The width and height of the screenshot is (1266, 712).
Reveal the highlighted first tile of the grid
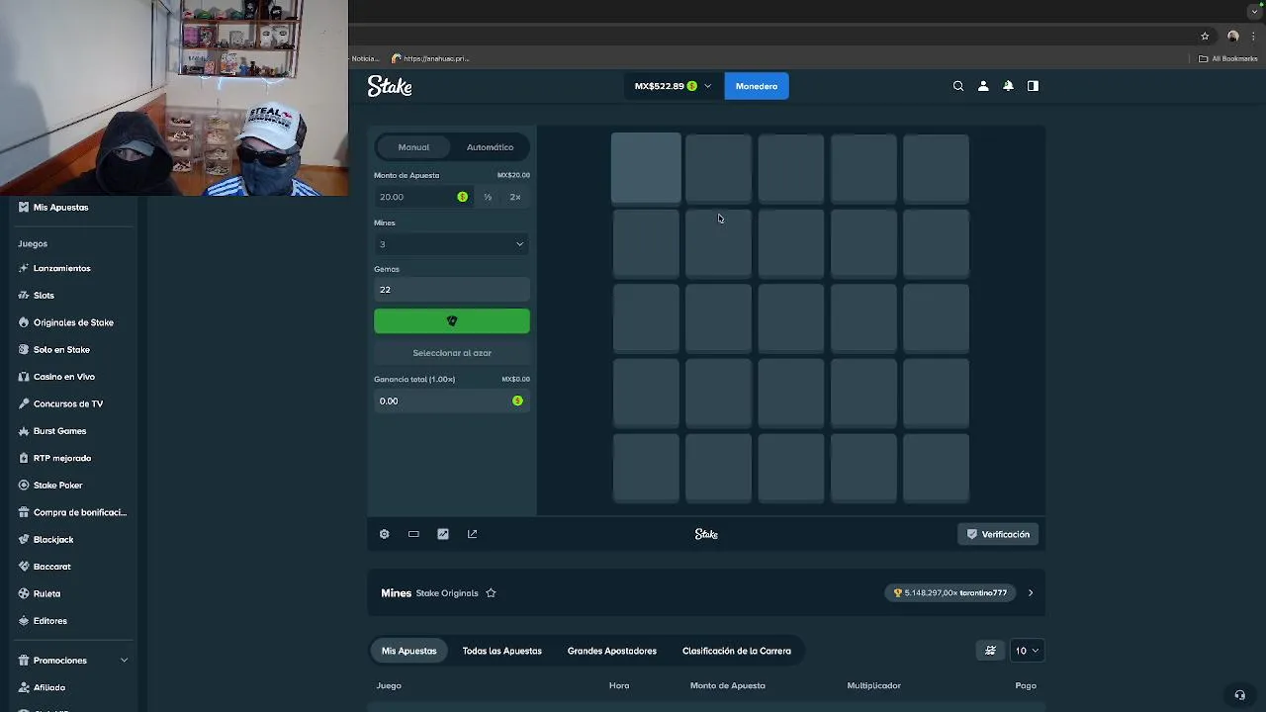pyautogui.click(x=646, y=168)
